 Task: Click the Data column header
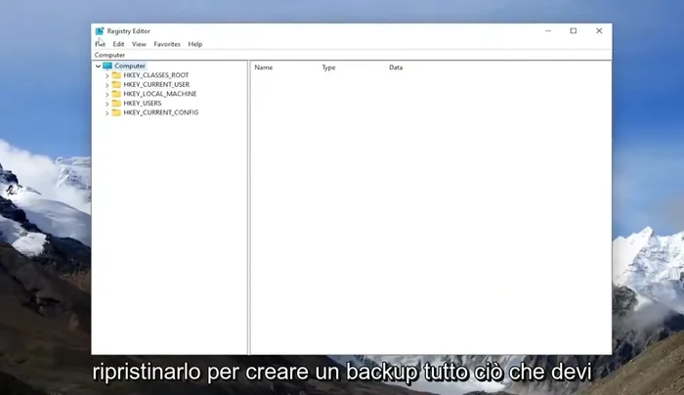point(396,67)
